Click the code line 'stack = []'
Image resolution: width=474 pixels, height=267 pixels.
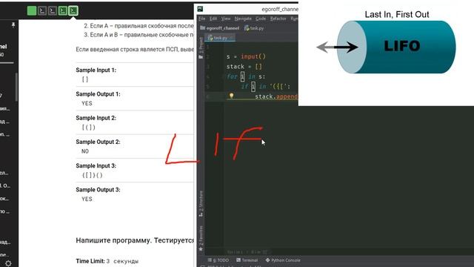click(244, 67)
